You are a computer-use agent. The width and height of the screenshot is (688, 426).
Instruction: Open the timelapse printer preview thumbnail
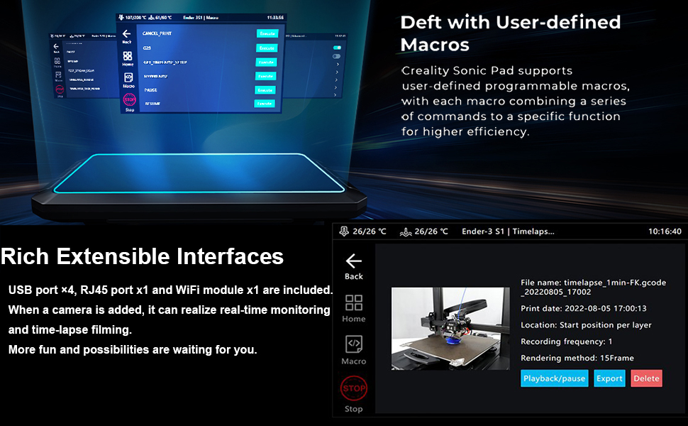(x=450, y=329)
